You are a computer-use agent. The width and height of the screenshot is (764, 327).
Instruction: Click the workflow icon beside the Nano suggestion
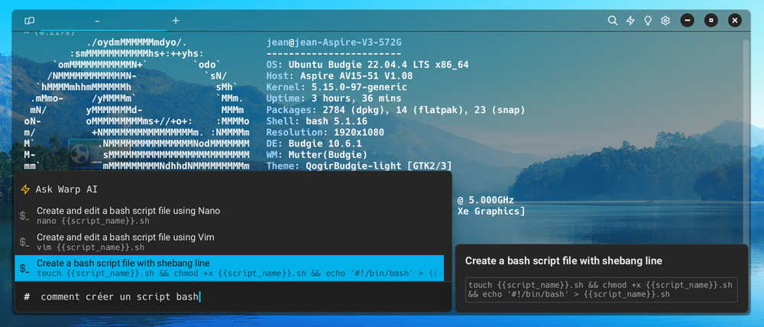pyautogui.click(x=24, y=216)
